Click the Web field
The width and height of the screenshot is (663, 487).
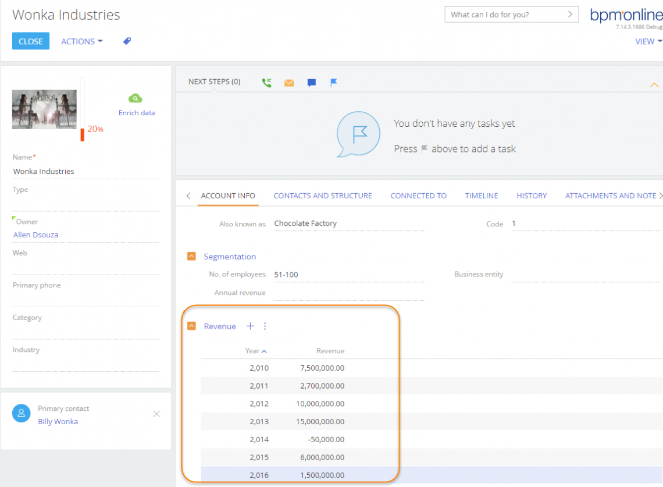[86, 267]
